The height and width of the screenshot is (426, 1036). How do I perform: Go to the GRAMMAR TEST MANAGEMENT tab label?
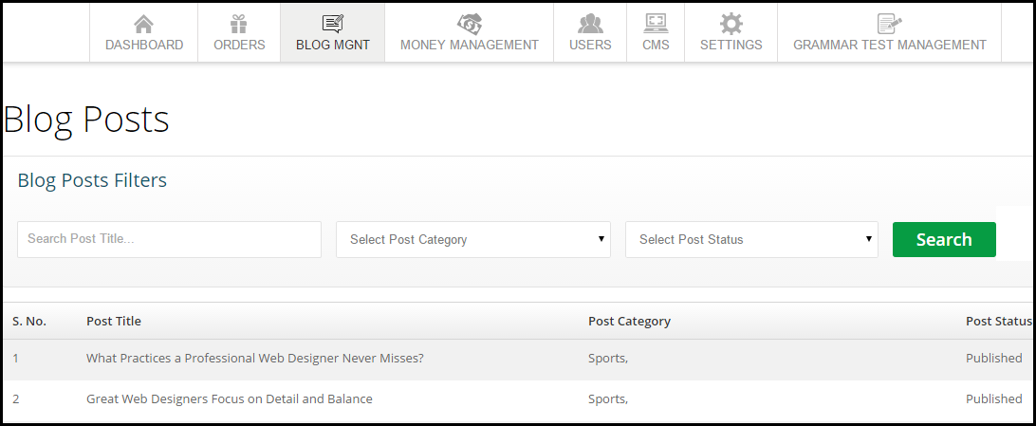click(889, 45)
